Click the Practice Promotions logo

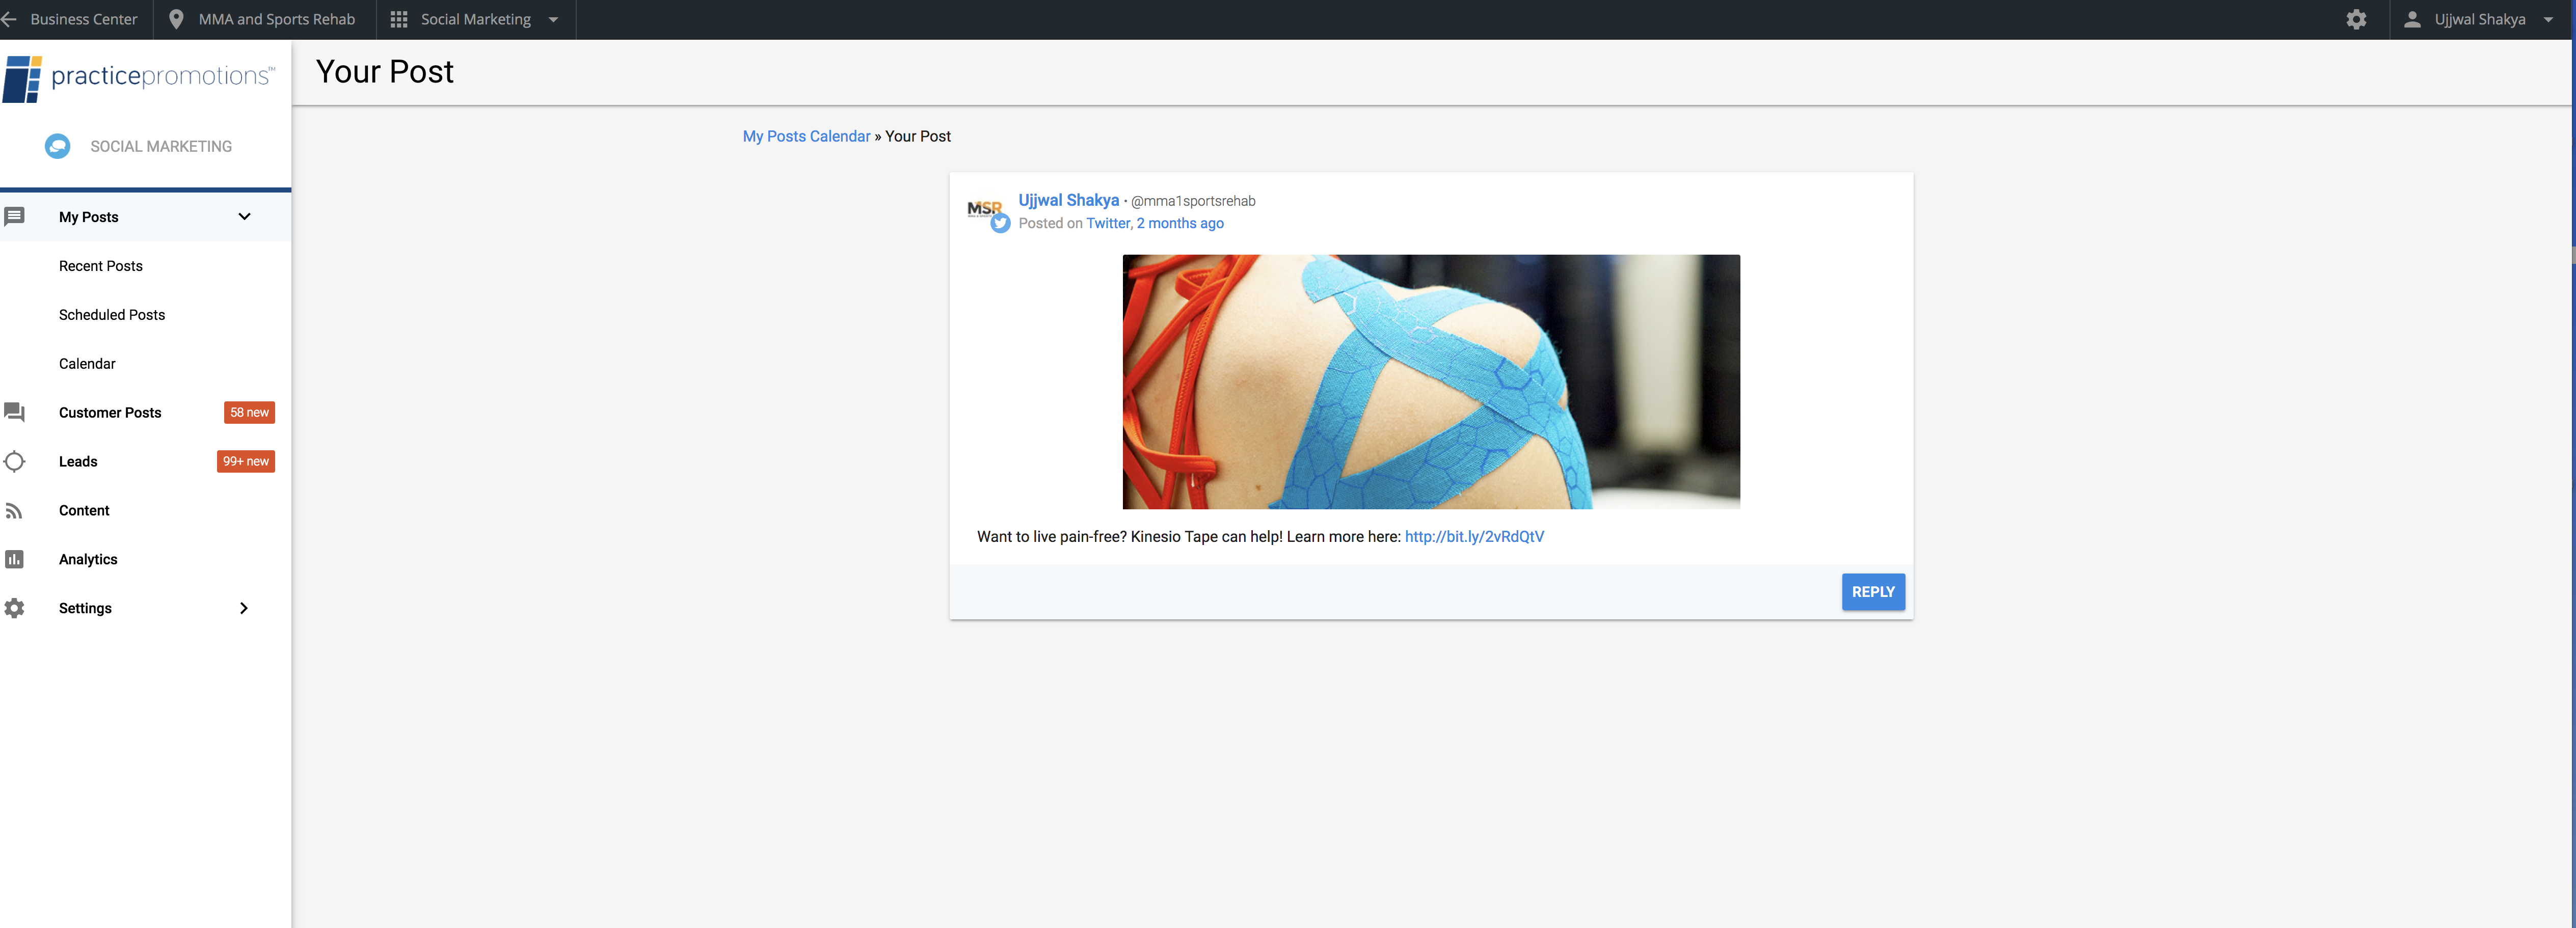click(139, 79)
